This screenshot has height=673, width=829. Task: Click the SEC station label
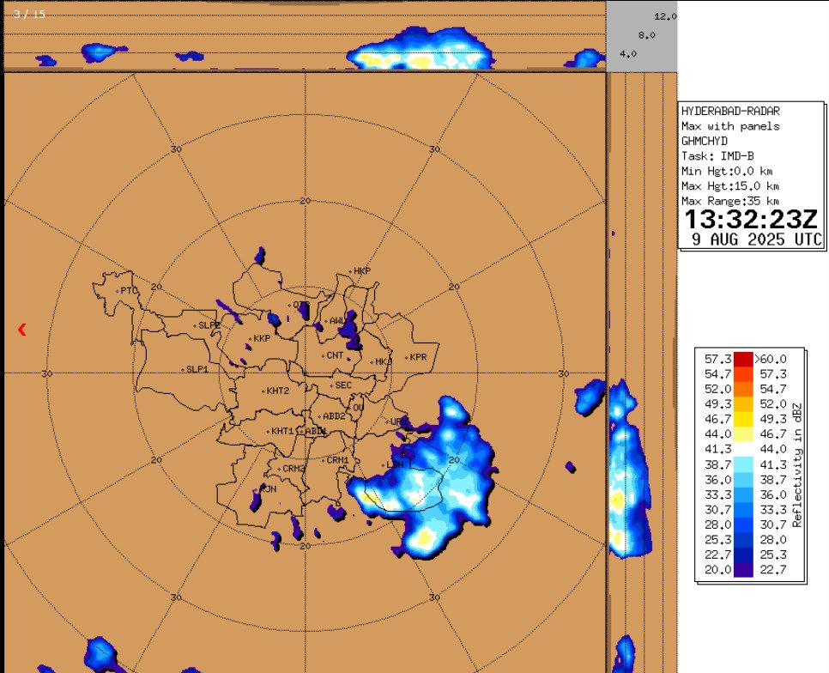pos(343,385)
